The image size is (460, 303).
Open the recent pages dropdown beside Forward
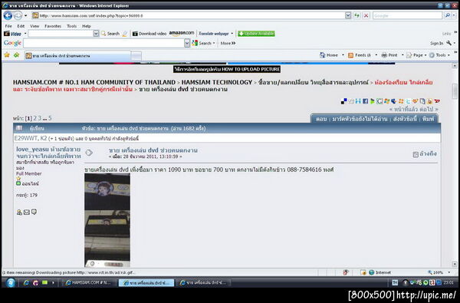pyautogui.click(x=26, y=15)
